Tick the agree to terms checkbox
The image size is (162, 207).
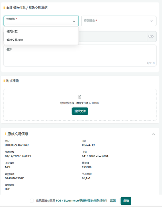tap(32, 201)
